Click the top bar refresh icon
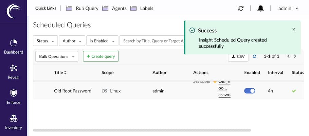 pos(241,8)
